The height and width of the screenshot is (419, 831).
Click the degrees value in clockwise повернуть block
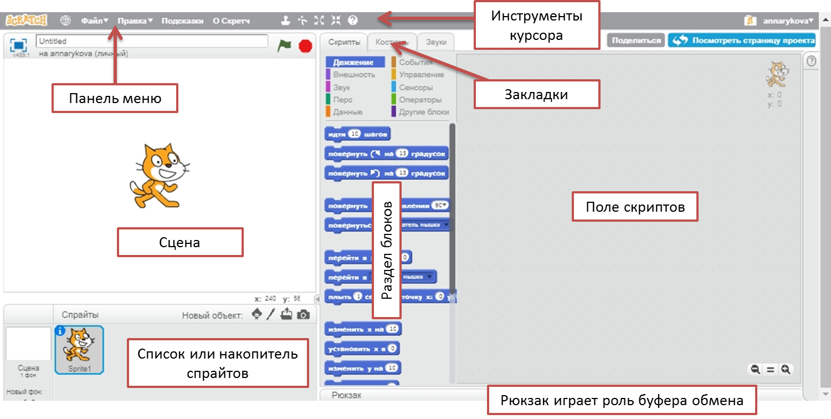click(x=402, y=154)
